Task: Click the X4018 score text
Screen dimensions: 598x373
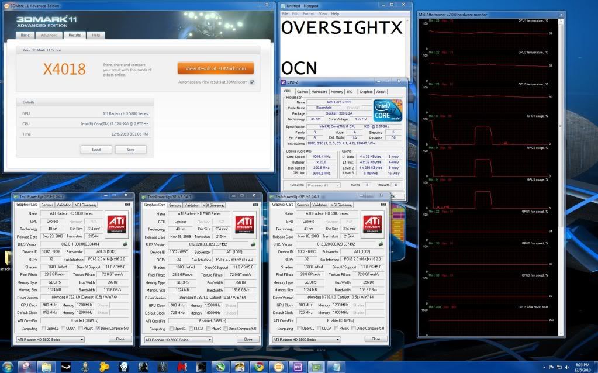Action: 64,69
